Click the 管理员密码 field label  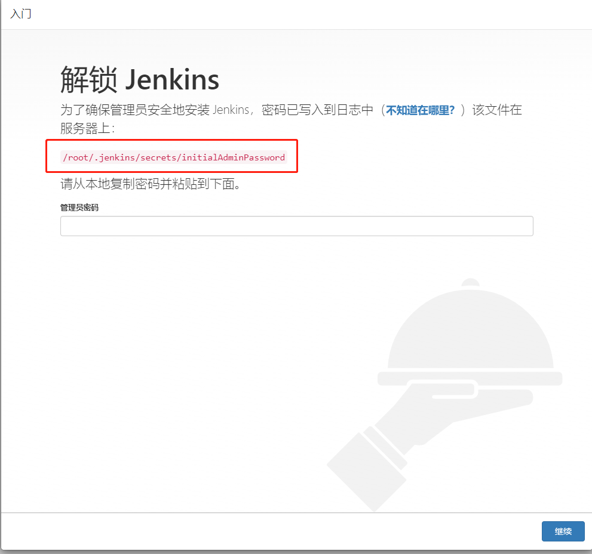click(x=79, y=208)
